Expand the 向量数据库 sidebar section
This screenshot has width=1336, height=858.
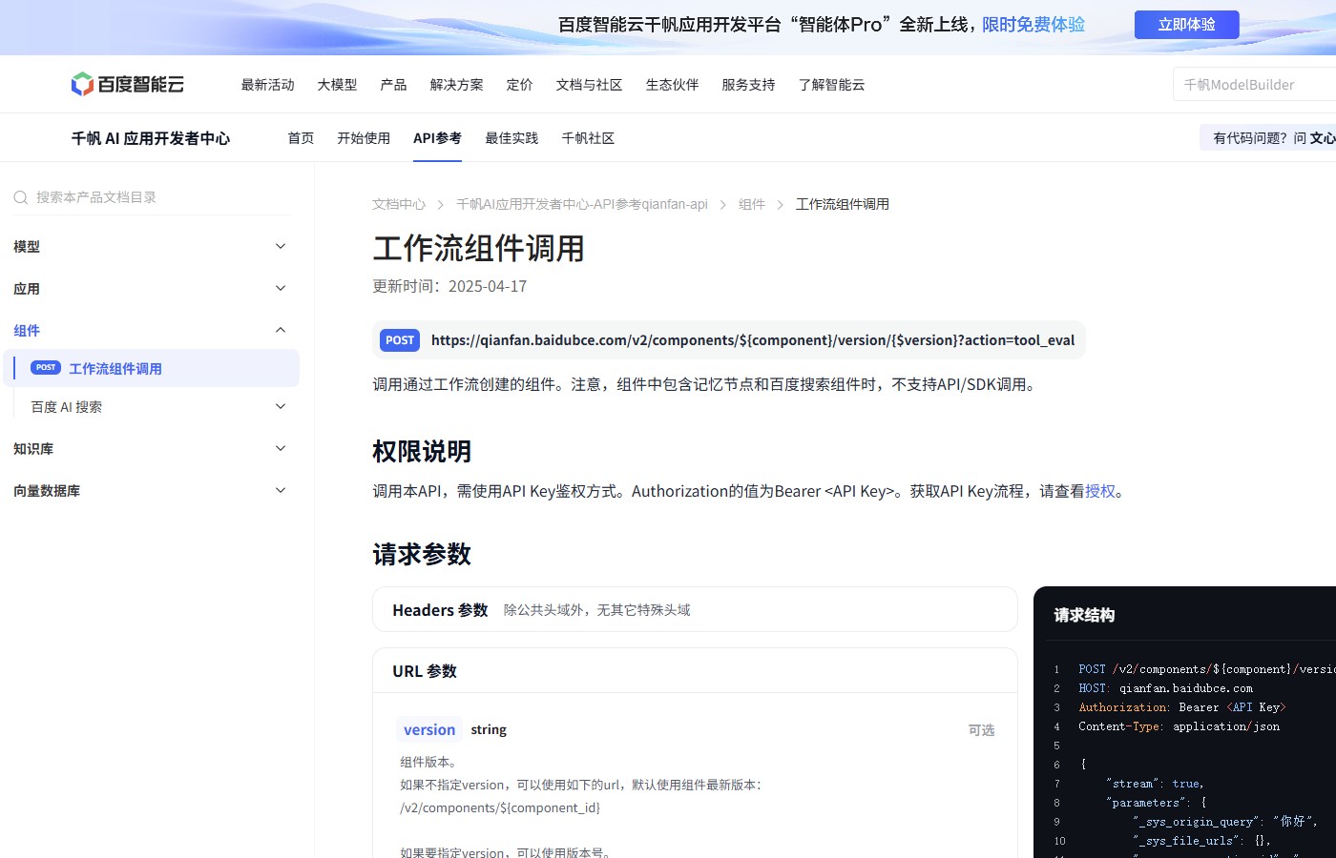(x=281, y=490)
